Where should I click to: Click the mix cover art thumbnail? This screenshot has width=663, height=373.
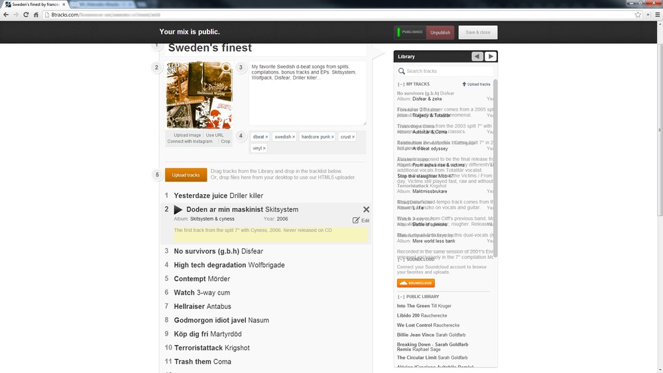tap(199, 95)
